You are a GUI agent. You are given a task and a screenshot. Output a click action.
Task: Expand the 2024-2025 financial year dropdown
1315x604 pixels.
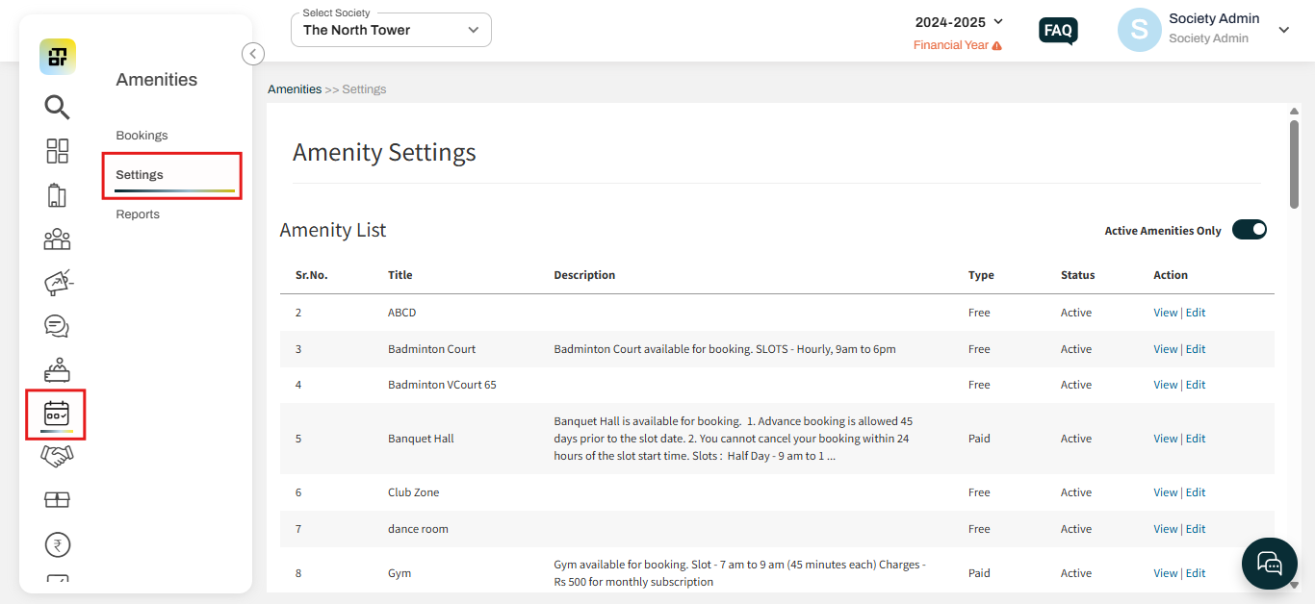click(x=959, y=21)
